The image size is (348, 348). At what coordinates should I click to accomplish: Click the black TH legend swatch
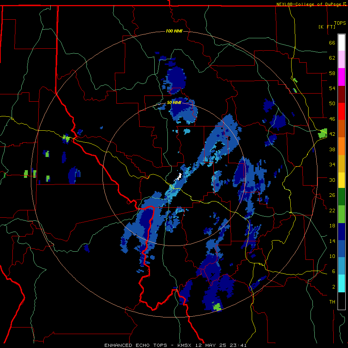tap(341, 301)
